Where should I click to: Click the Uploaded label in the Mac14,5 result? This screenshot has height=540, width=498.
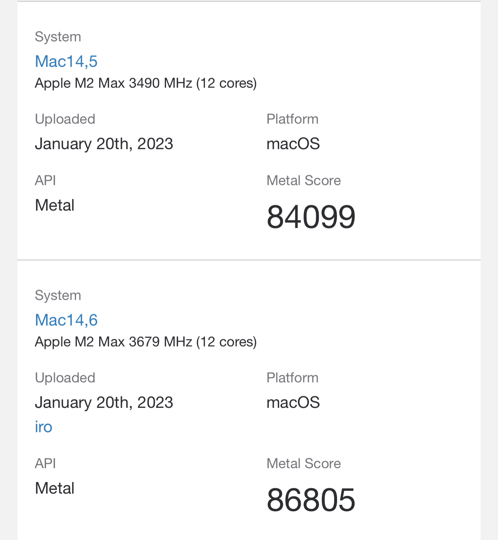coord(65,119)
